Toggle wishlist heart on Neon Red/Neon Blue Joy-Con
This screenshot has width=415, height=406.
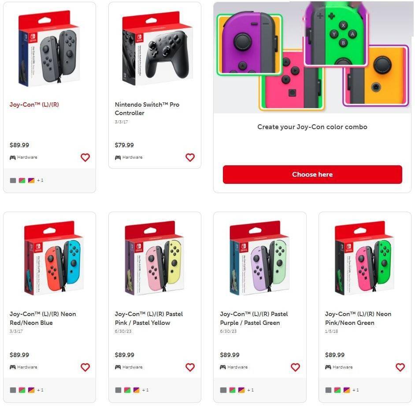click(x=85, y=367)
